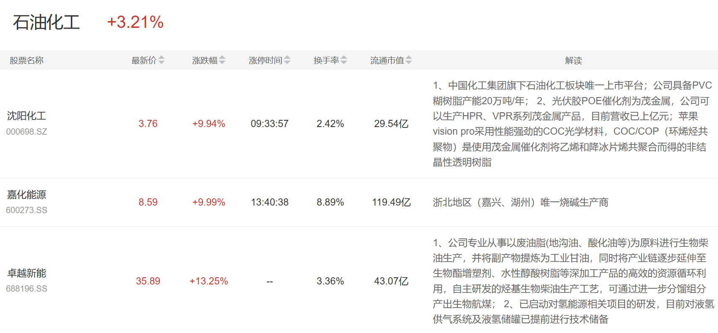The width and height of the screenshot is (718, 333).
Task: Open the 沈阳化工 stock name link
Action: click(x=27, y=116)
